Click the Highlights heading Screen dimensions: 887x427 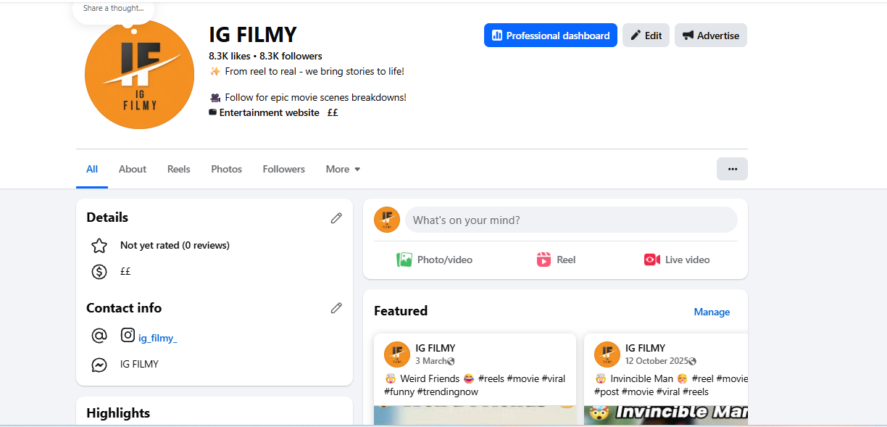coord(118,413)
